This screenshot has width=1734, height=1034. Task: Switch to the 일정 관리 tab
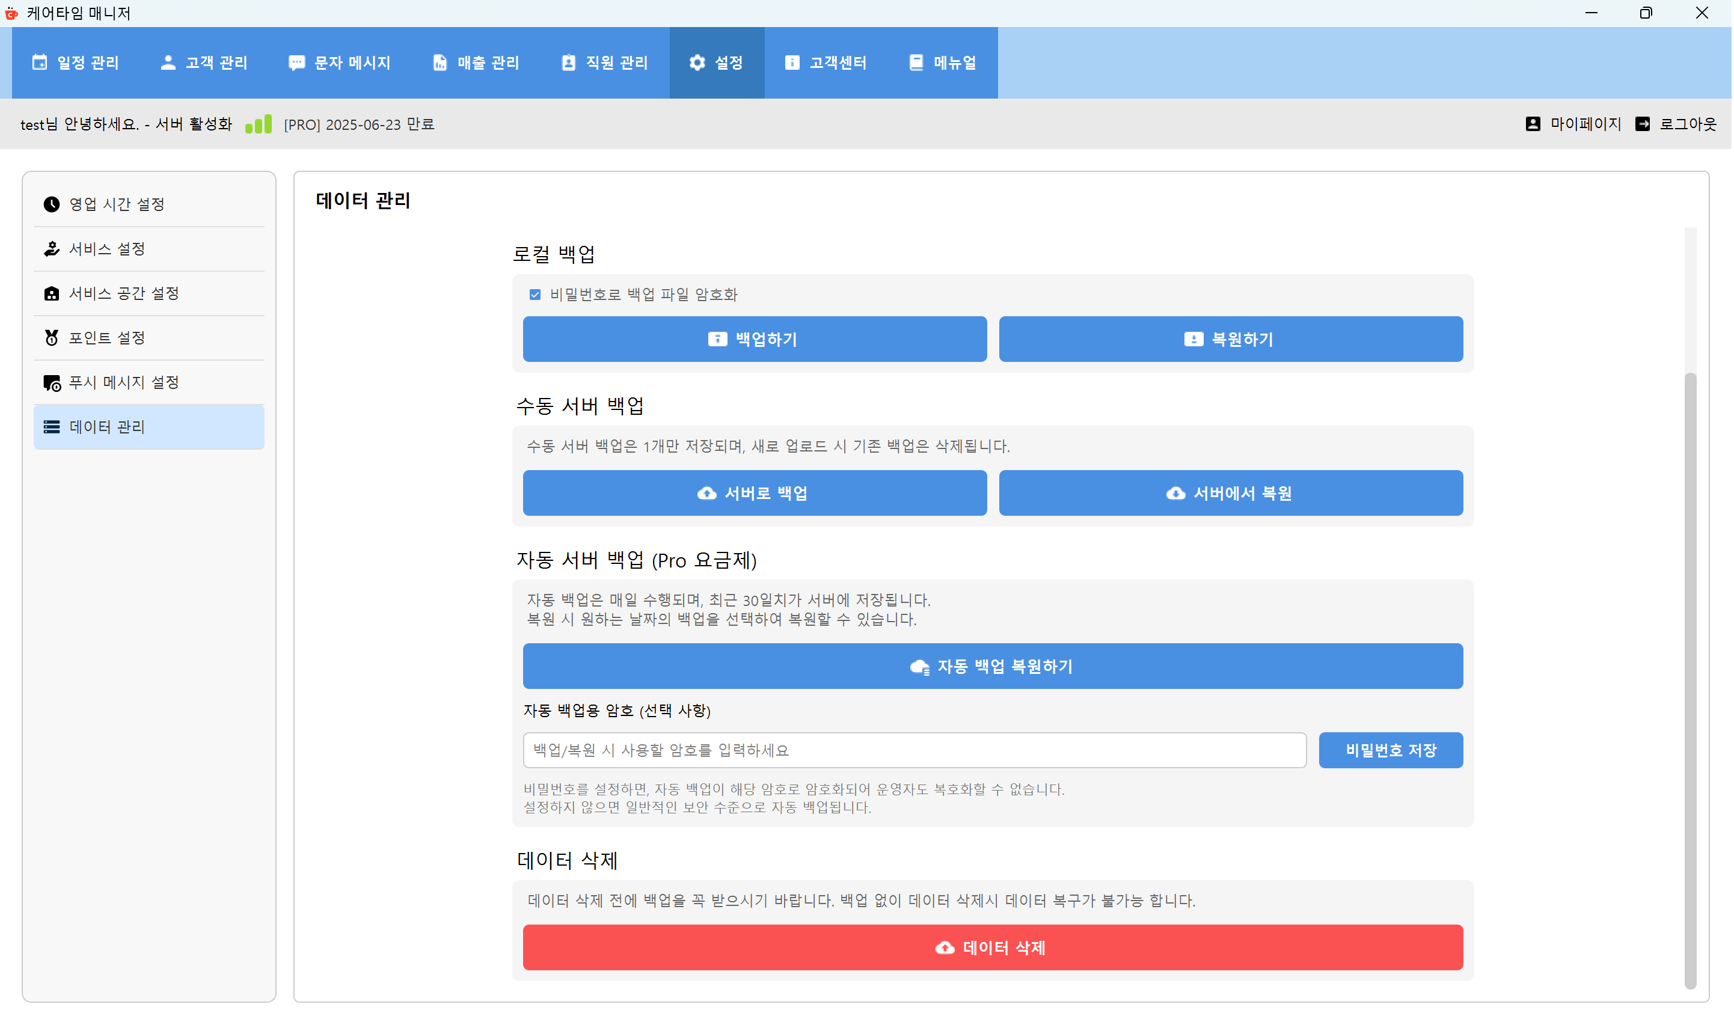[x=75, y=62]
